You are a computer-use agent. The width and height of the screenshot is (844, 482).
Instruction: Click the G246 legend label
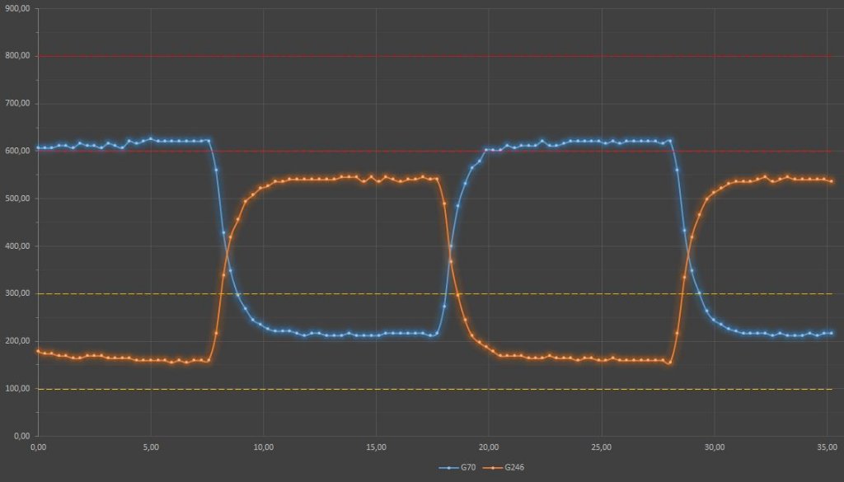(x=514, y=468)
